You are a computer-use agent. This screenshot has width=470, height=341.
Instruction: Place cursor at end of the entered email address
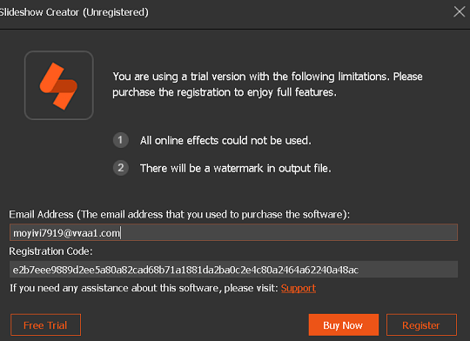(120, 233)
